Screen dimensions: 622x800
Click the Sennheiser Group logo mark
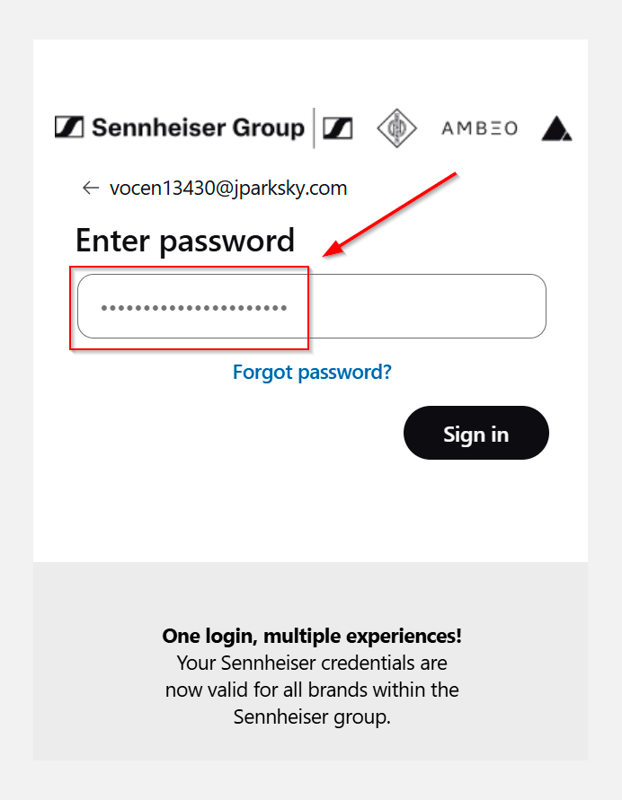pyautogui.click(x=69, y=127)
